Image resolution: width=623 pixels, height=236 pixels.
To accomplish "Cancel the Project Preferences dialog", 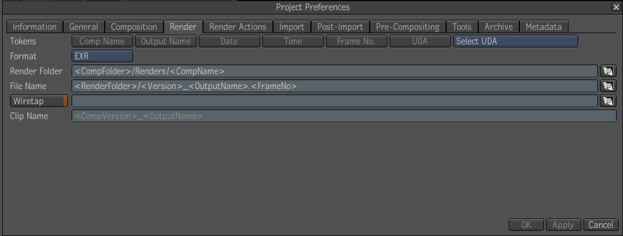I will click(x=601, y=225).
